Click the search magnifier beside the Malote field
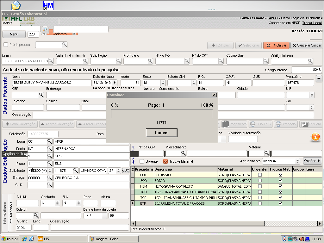The height and width of the screenshot is (243, 324). coord(45,29)
